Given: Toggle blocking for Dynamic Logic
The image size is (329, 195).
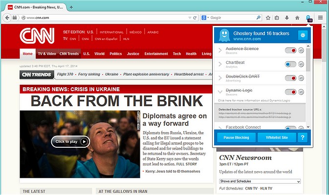Looking at the screenshot, I should click(x=290, y=92).
